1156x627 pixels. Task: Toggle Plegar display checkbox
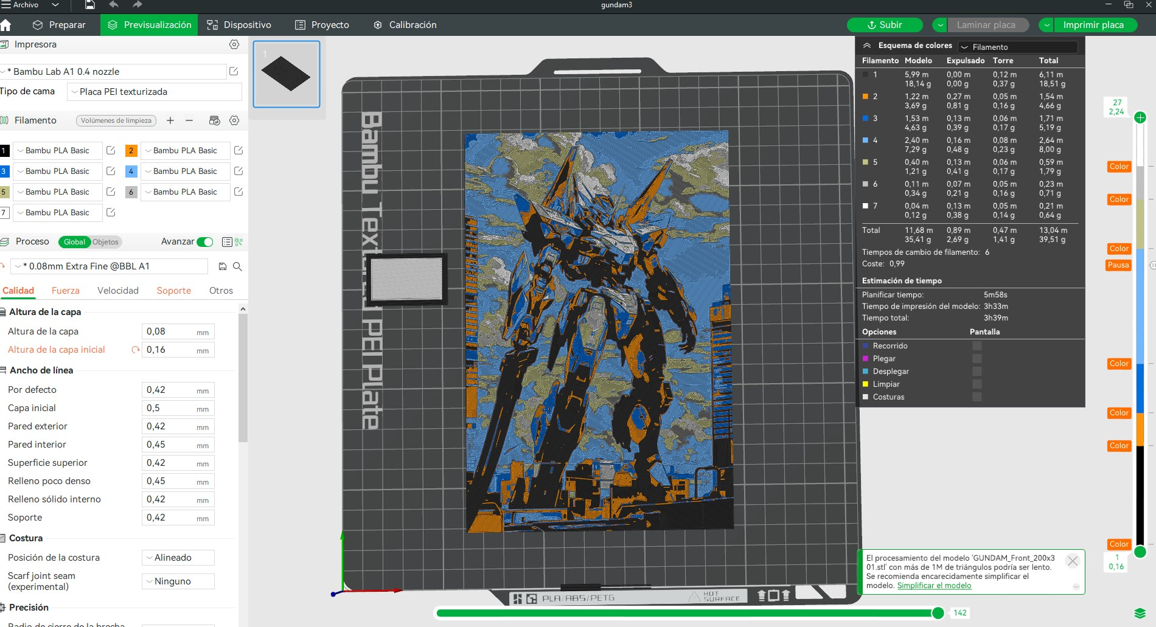coord(977,358)
